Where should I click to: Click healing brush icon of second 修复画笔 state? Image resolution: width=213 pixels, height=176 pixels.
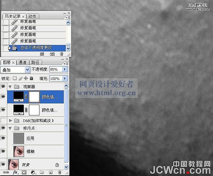point(14,28)
